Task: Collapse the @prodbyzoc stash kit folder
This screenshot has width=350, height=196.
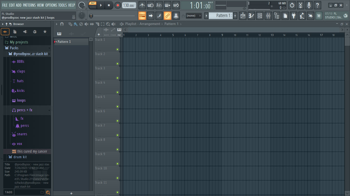Action: click(49, 54)
